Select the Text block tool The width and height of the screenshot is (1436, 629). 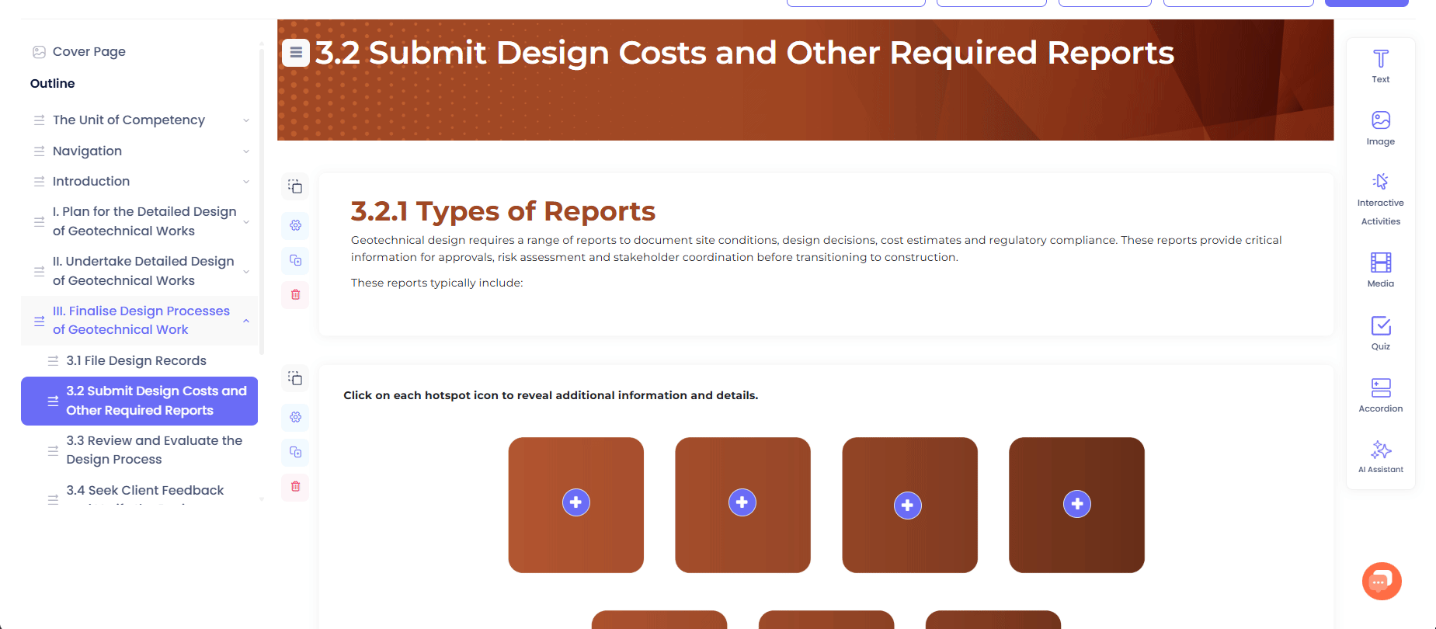(1380, 66)
